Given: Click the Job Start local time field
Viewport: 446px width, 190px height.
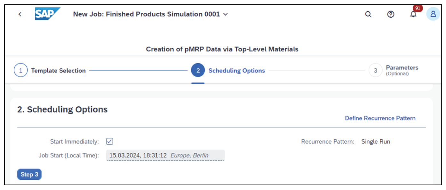Looking at the screenshot, I should 165,155.
